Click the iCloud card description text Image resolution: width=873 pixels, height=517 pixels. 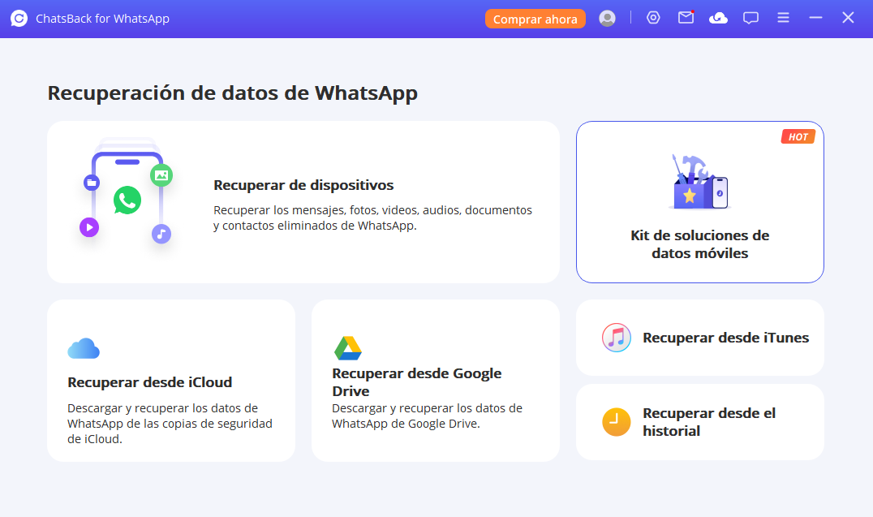[170, 424]
